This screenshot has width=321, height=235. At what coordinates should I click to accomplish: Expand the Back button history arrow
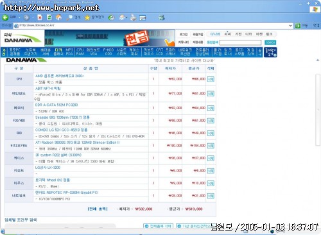pos(19,17)
